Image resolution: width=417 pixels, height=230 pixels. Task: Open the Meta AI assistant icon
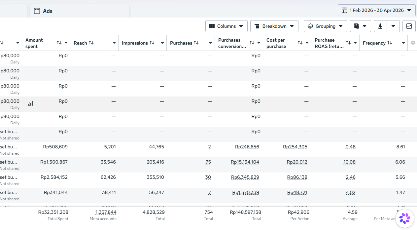point(404,218)
